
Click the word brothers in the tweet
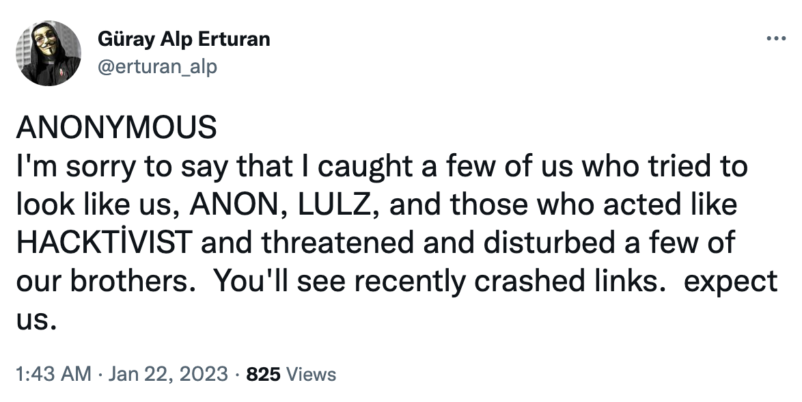128,280
